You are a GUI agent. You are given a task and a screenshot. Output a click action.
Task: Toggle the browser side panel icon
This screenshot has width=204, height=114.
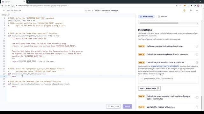tap(195, 6)
